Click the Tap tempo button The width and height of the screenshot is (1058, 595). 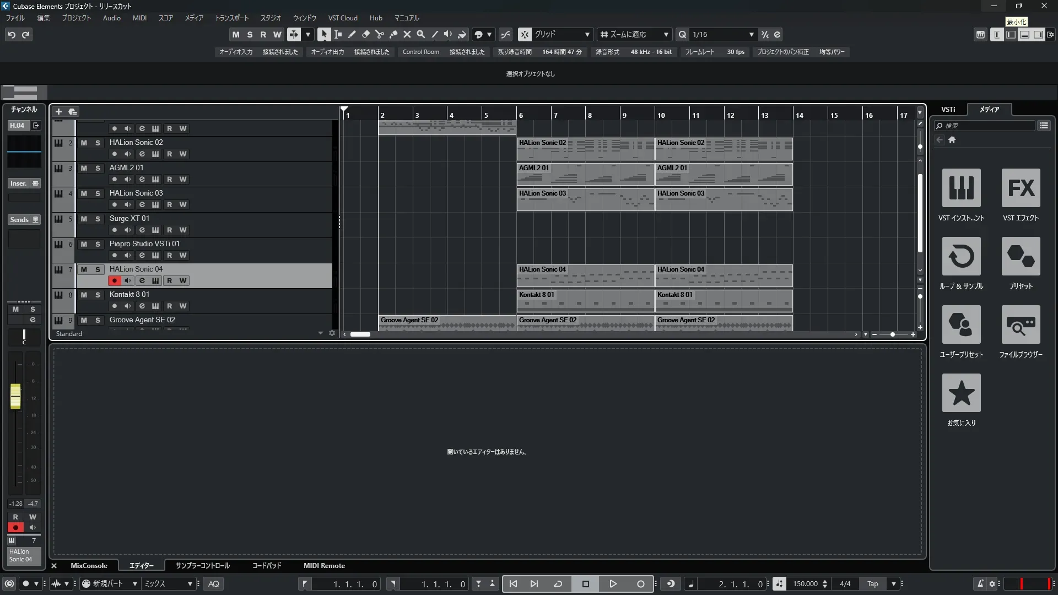pyautogui.click(x=872, y=583)
